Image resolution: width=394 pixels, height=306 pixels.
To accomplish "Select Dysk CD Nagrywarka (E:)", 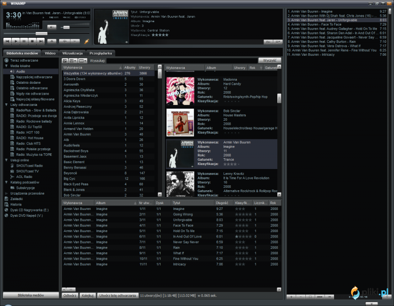I will (x=30, y=210).
